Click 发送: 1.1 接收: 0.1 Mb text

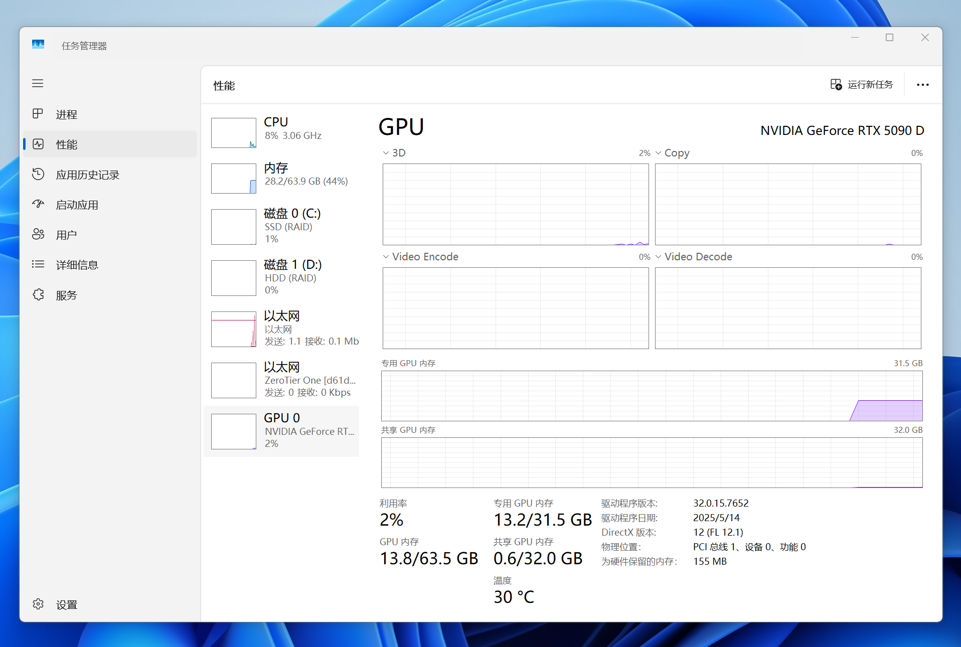click(x=311, y=341)
